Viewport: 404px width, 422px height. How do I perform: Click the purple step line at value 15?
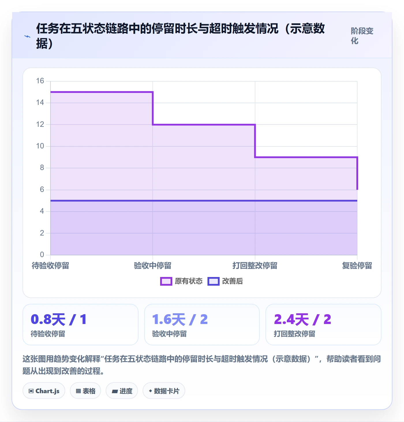coord(102,92)
